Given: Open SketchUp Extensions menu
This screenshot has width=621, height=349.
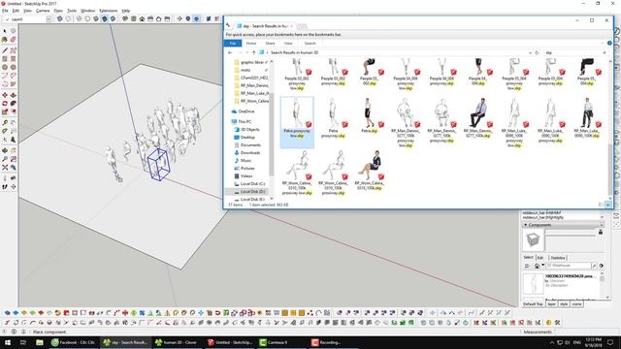Looking at the screenshot, I should click(108, 11).
